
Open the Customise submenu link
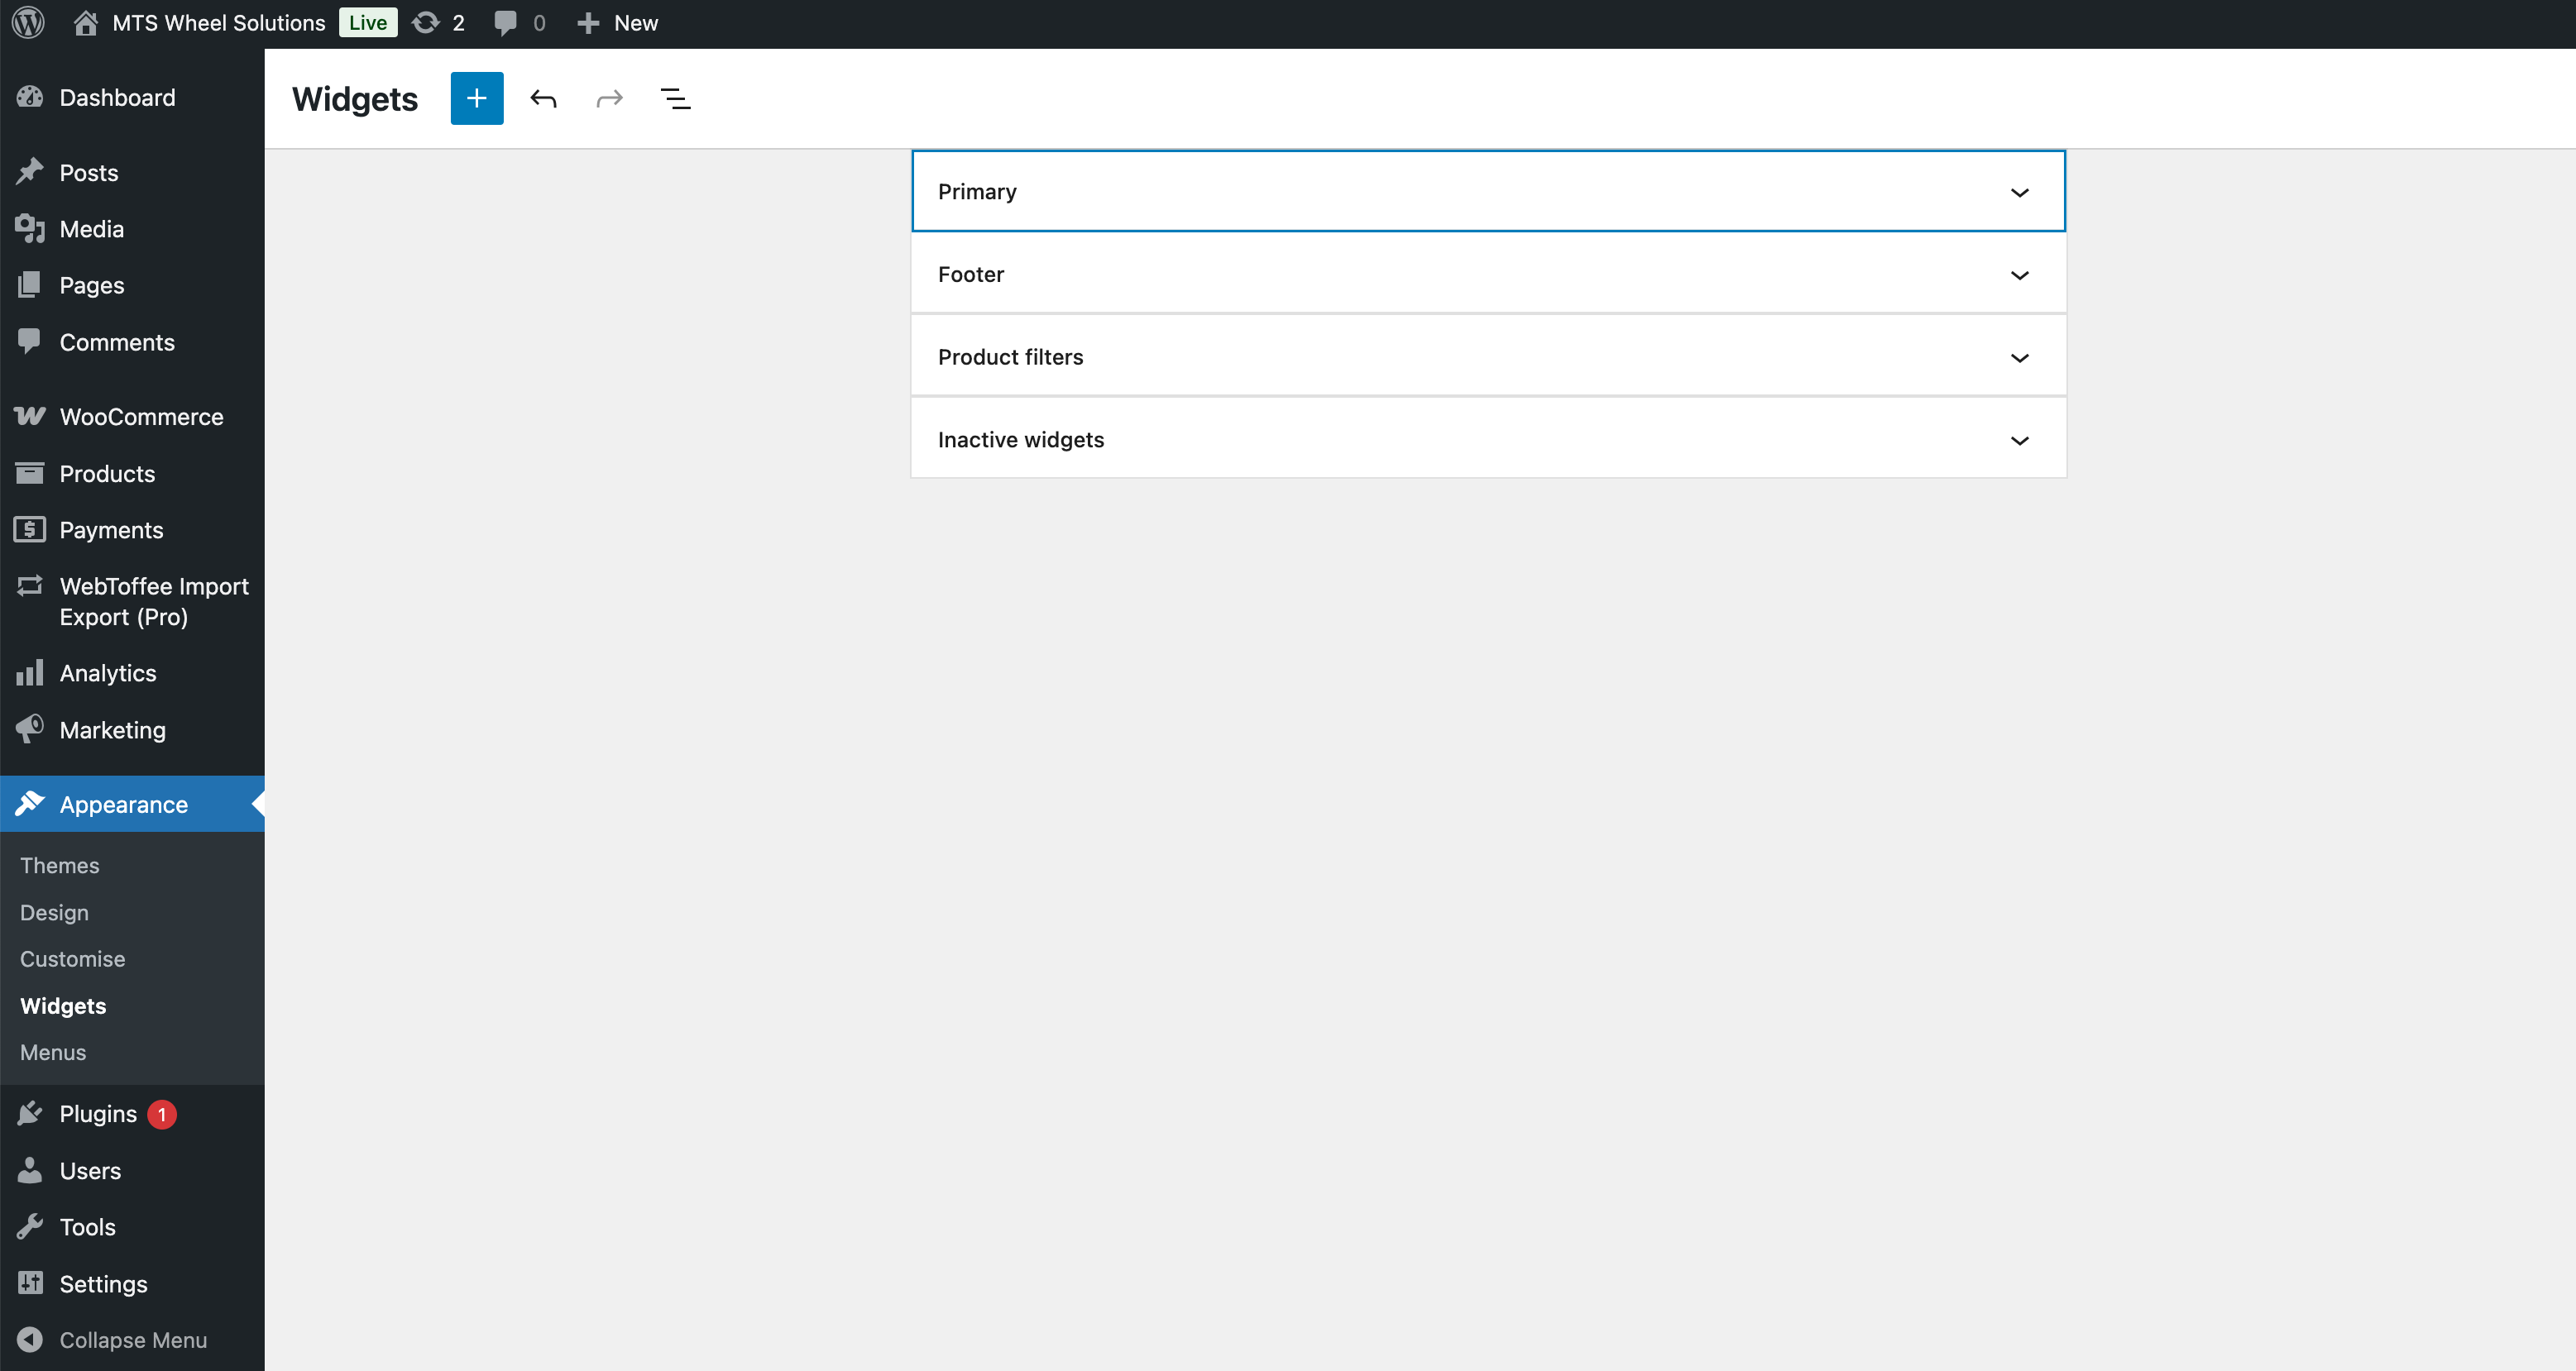click(72, 958)
